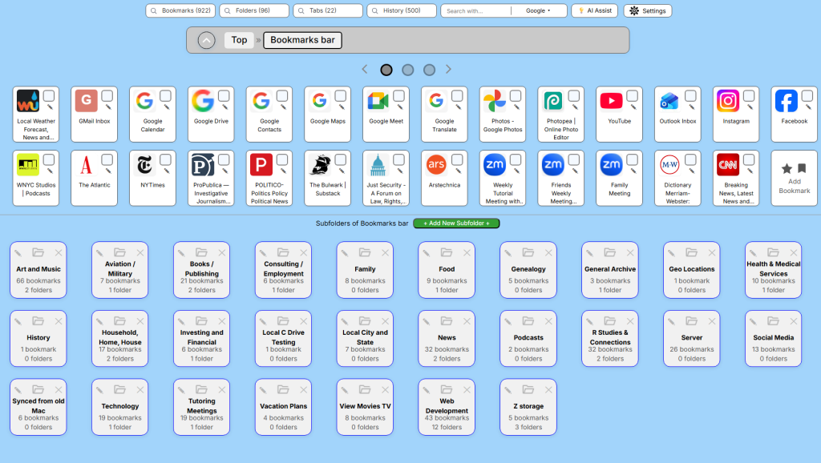The height and width of the screenshot is (463, 821).
Task: Click the X icon on Genealogy subfolder
Action: (x=549, y=252)
